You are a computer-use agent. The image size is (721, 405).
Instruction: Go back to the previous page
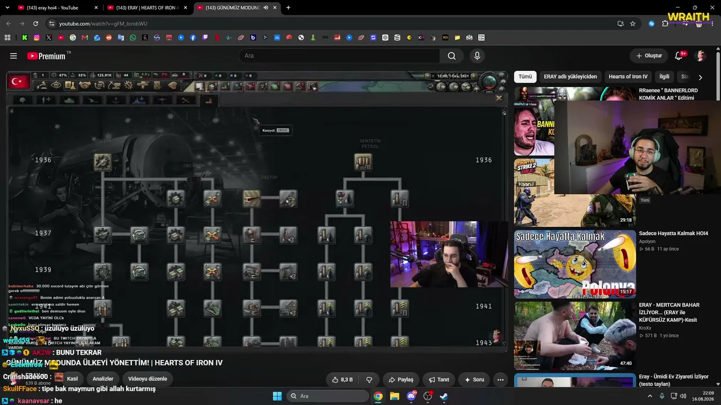tap(8, 24)
